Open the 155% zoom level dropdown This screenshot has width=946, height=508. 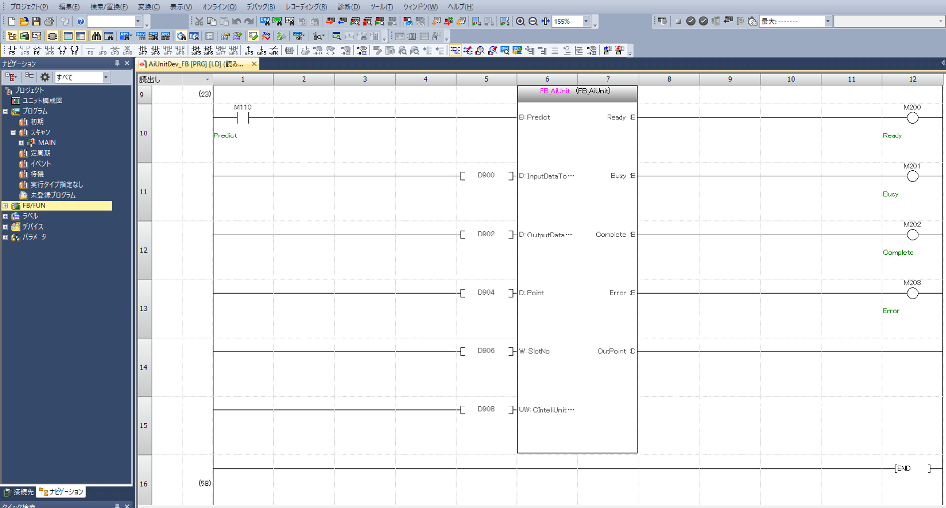coord(586,21)
